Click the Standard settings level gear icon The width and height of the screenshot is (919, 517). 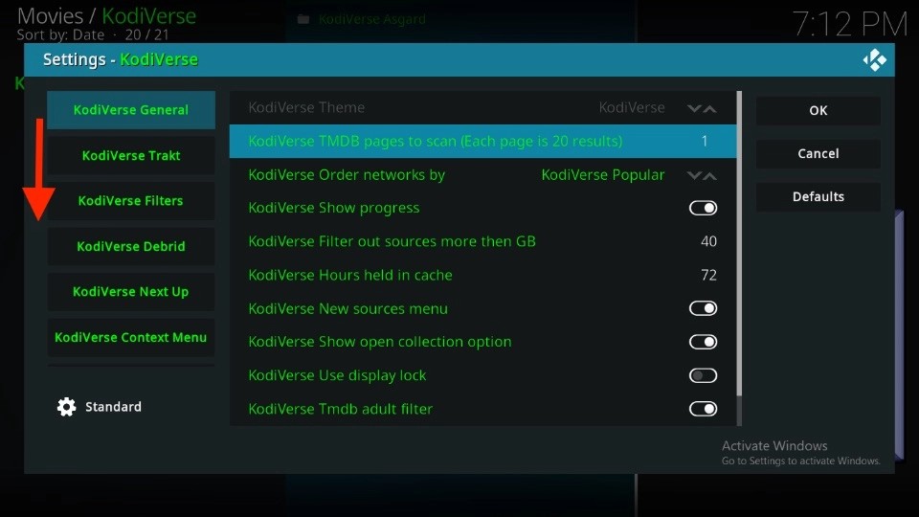pos(66,407)
